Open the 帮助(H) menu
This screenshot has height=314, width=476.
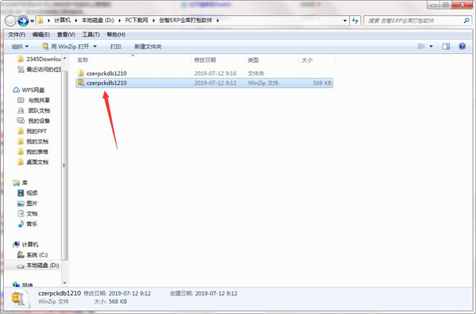[x=116, y=35]
